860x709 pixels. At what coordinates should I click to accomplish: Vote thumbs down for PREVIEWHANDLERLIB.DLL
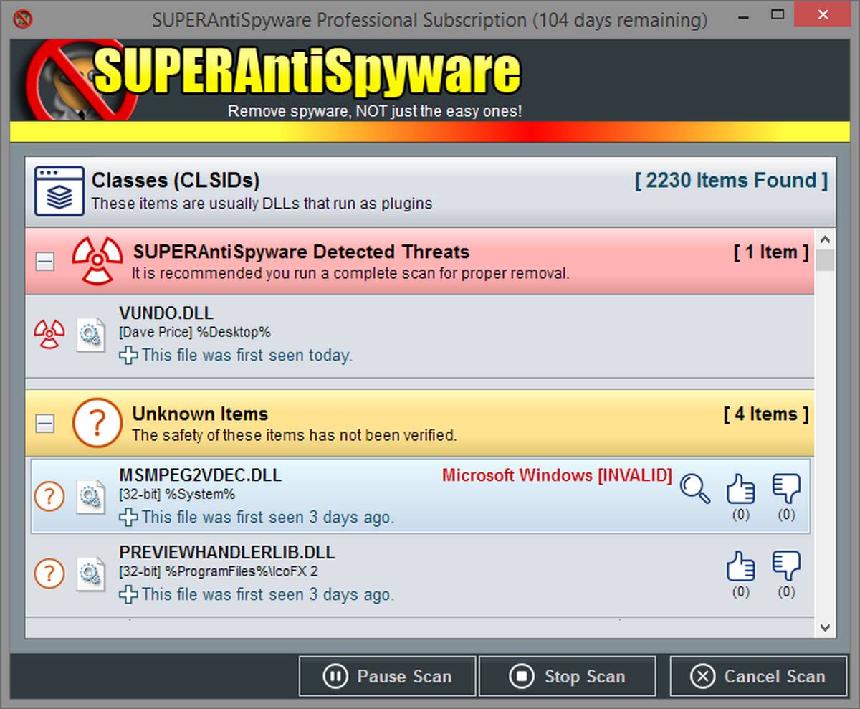(786, 566)
